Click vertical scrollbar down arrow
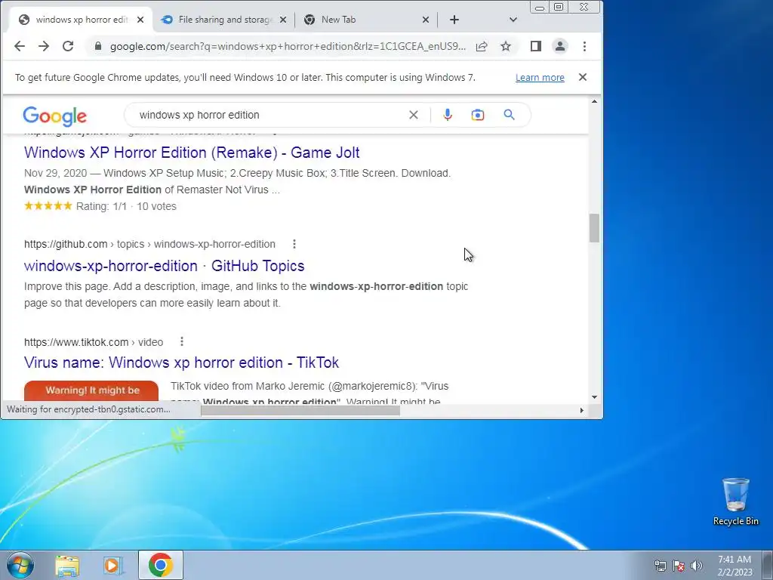This screenshot has width=773, height=580. coord(594,397)
